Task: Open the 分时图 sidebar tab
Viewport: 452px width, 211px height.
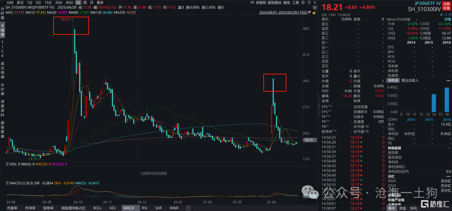Action: 3,14
